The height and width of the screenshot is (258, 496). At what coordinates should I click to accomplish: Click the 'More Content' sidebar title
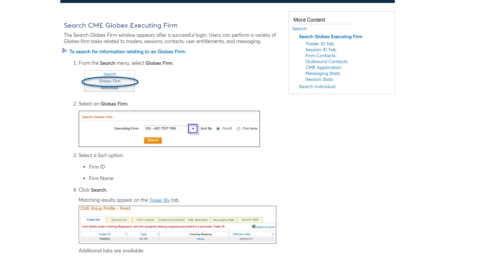(309, 20)
